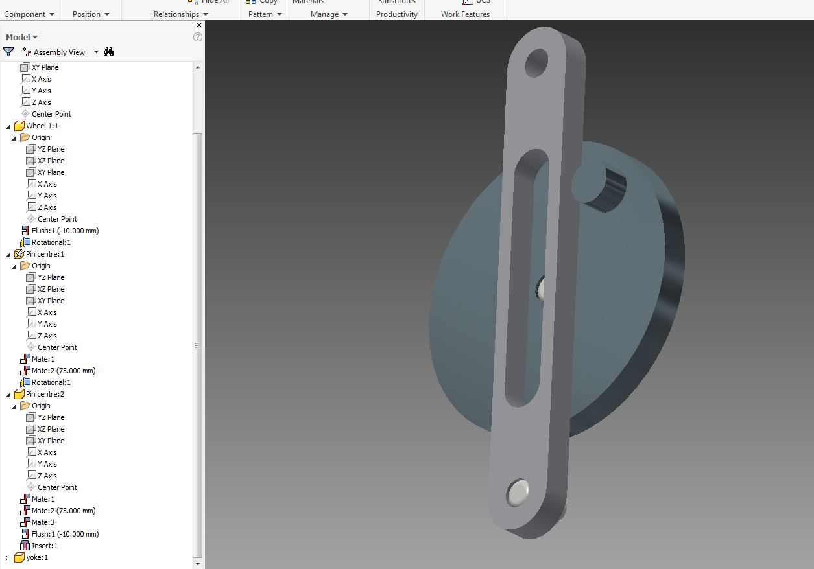This screenshot has height=569, width=814.
Task: Open the Relationships menu
Action: coord(180,14)
